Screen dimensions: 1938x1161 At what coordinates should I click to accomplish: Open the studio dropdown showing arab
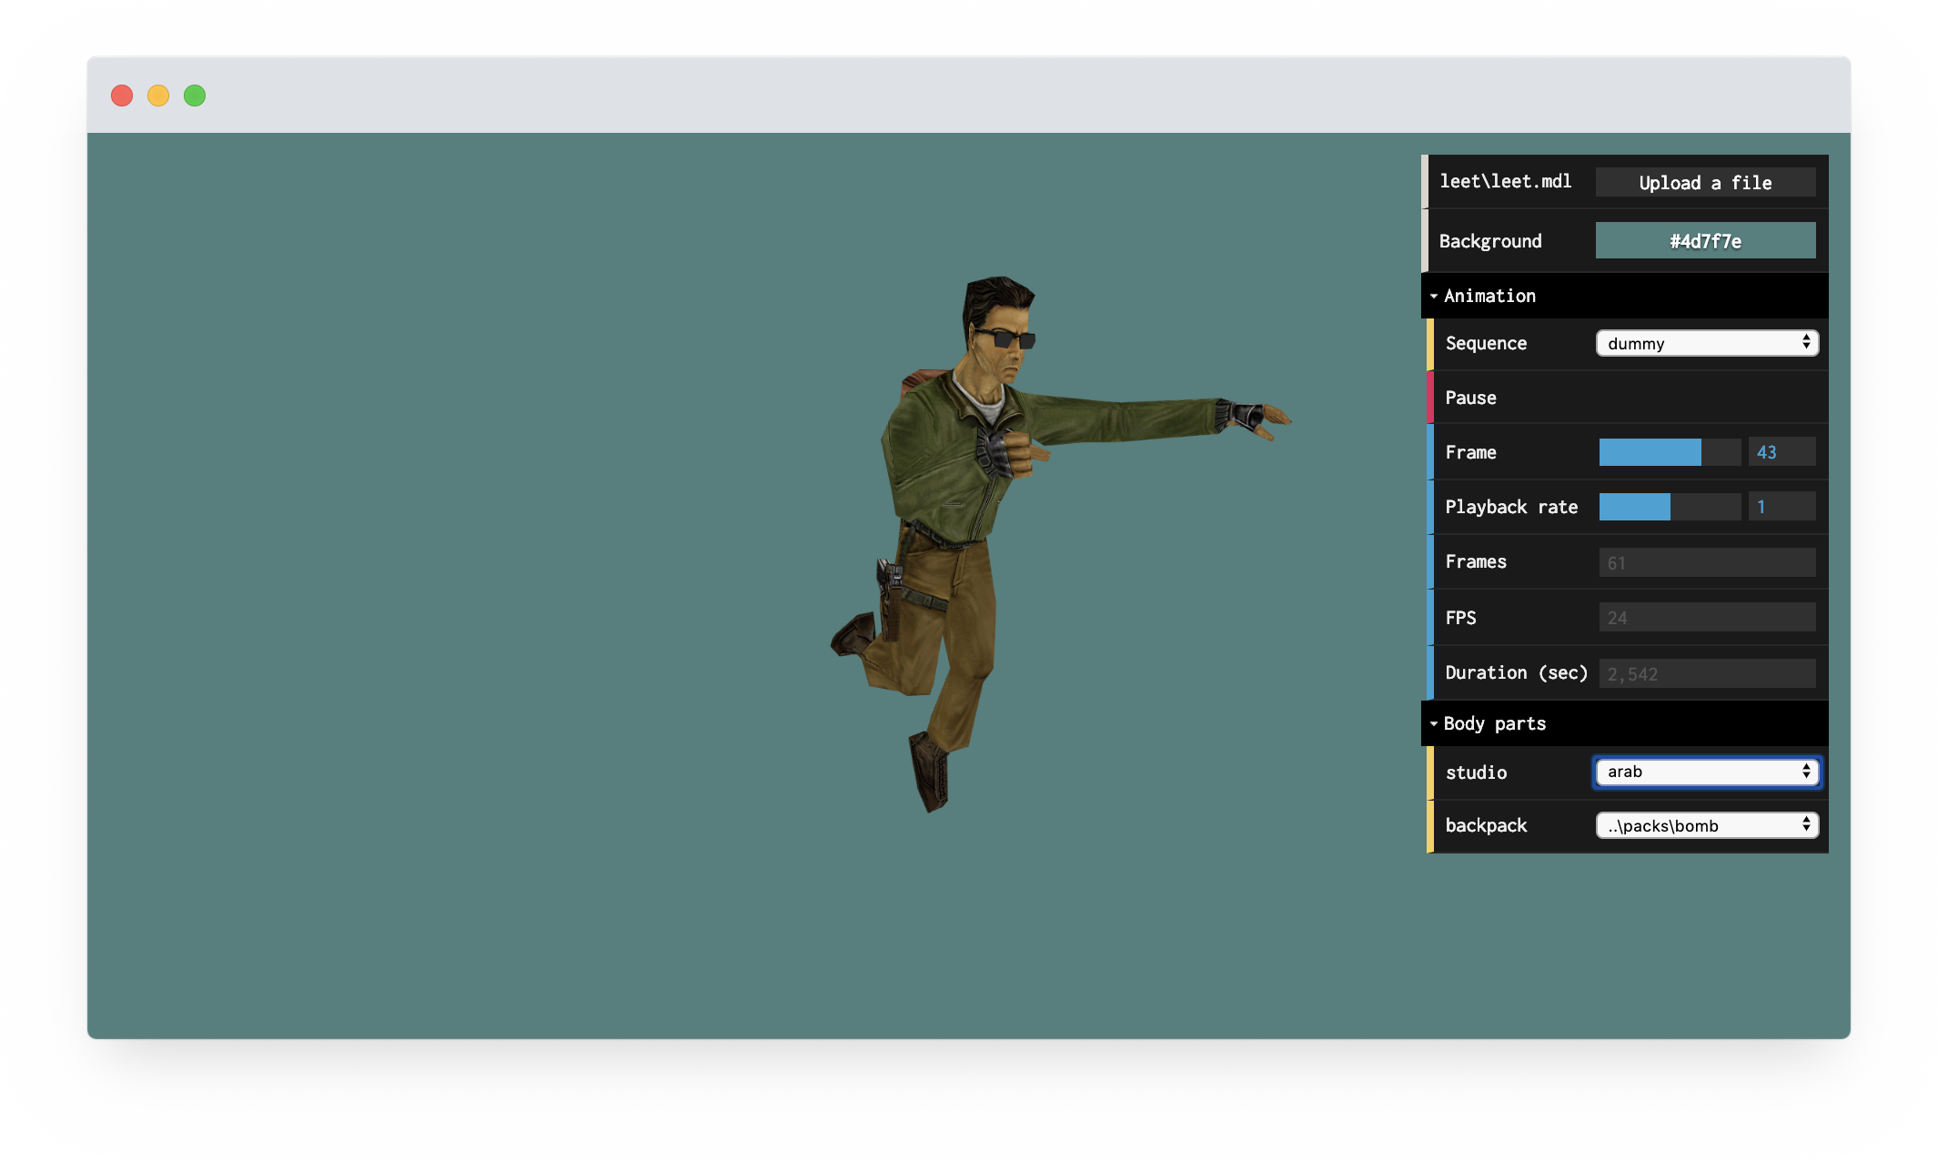(x=1706, y=772)
